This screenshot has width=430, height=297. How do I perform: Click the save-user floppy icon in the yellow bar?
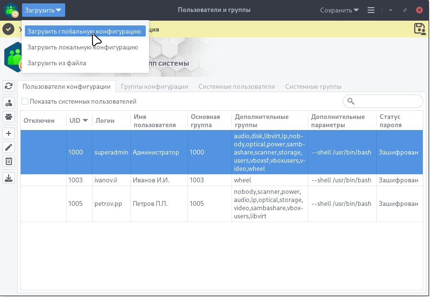[419, 29]
